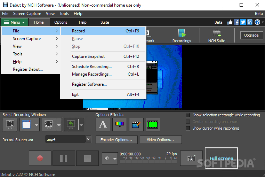Expand the Screen Capture submenu
Screen dimensions: 265x177
point(30,39)
